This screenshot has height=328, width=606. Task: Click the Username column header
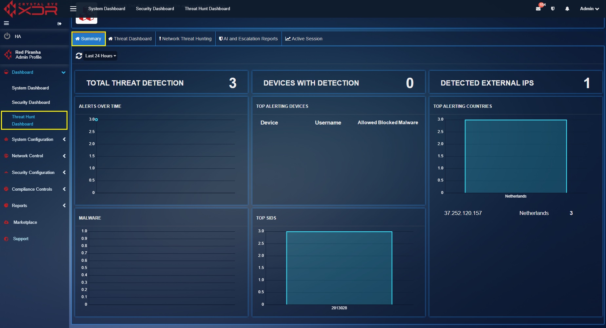328,123
